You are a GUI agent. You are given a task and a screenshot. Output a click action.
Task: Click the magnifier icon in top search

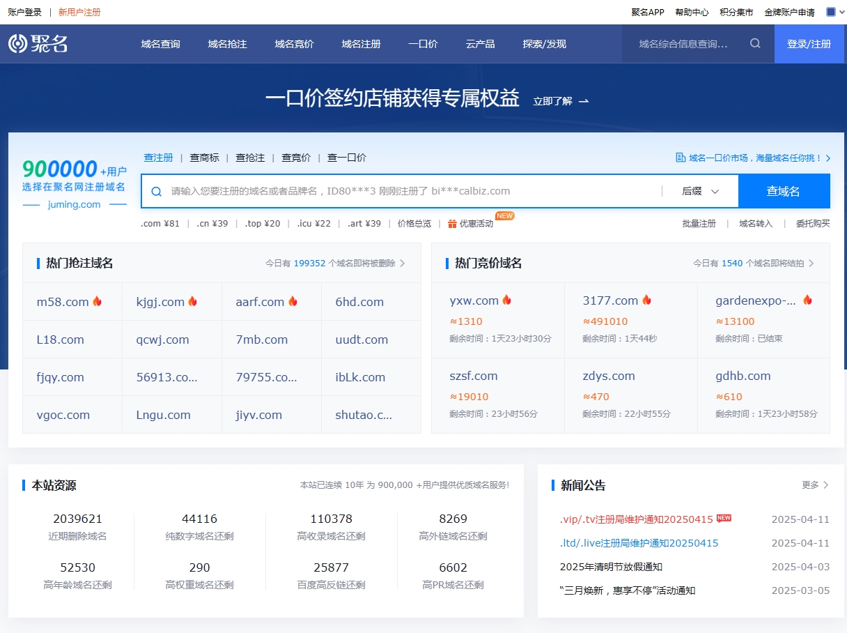[x=755, y=44]
